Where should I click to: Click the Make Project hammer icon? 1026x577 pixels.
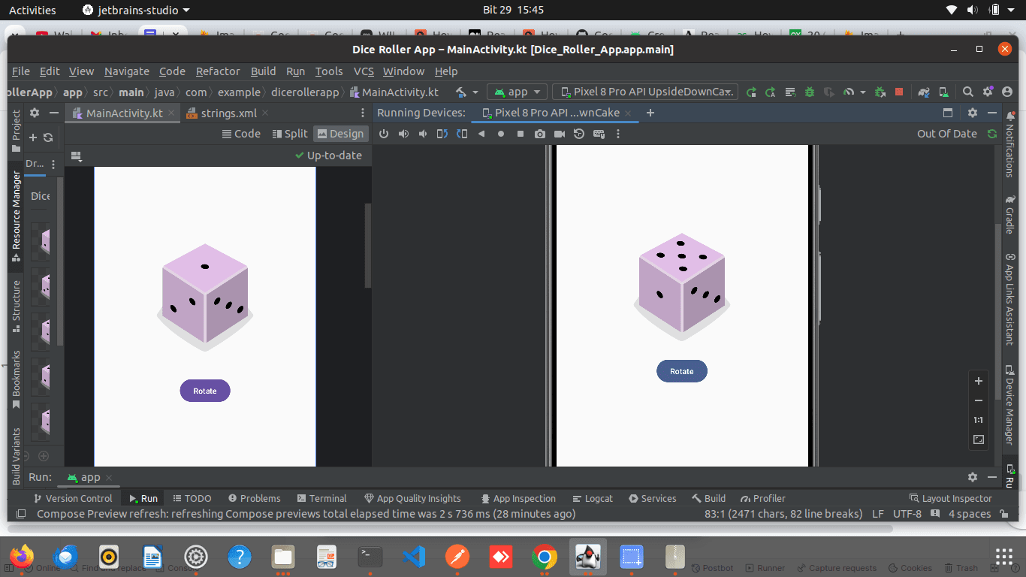tap(461, 92)
